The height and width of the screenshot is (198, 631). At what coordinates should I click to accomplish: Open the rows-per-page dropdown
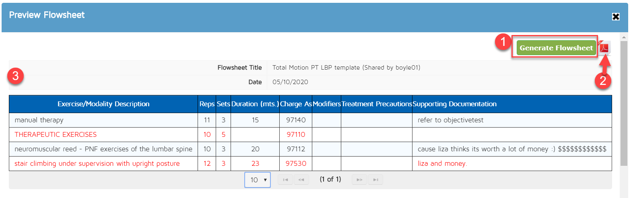[258, 180]
